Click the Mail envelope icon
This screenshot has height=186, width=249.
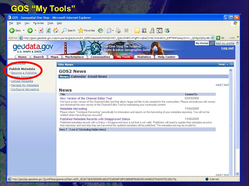109,30
